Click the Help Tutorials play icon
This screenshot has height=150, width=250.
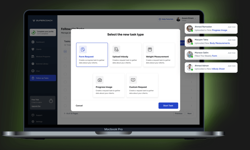tap(160, 19)
